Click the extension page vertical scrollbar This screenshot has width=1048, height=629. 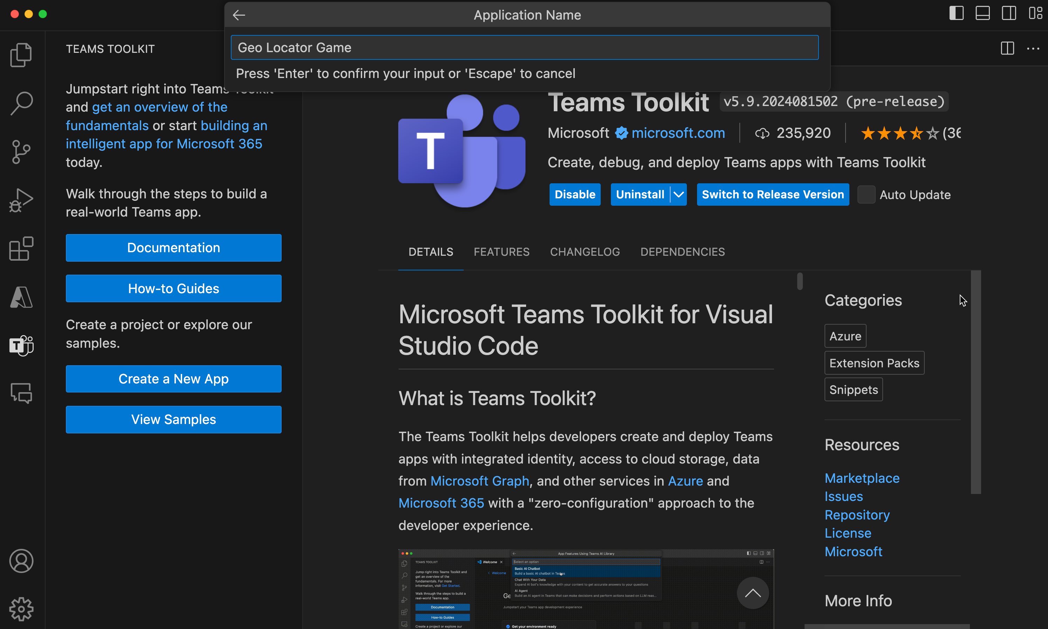[x=976, y=381]
